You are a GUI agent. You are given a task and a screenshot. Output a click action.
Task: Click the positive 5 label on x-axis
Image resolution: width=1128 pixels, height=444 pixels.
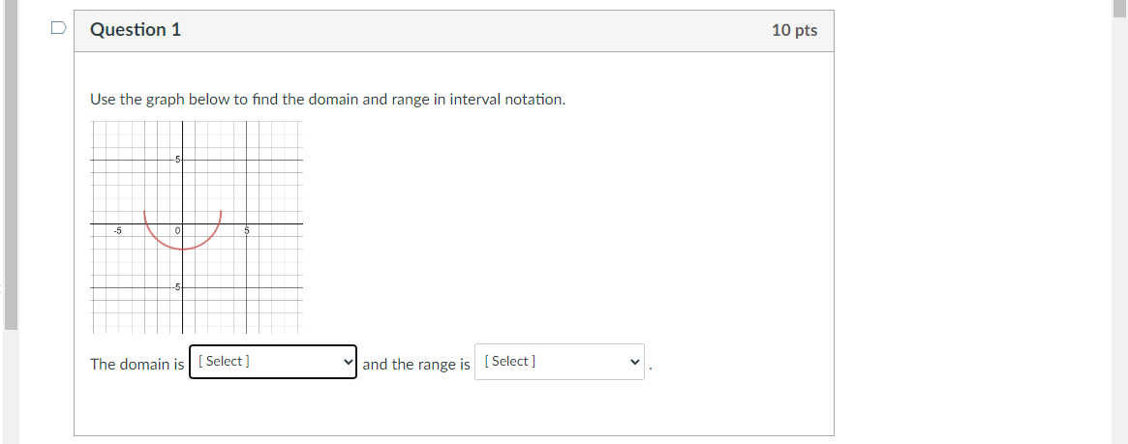click(x=247, y=231)
